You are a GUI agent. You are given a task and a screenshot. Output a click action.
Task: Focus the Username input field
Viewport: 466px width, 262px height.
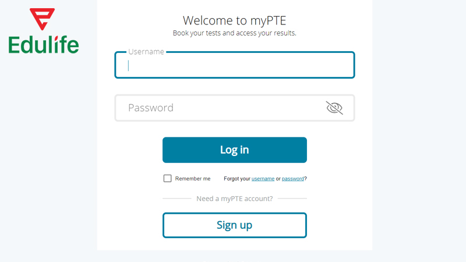pyautogui.click(x=234, y=66)
